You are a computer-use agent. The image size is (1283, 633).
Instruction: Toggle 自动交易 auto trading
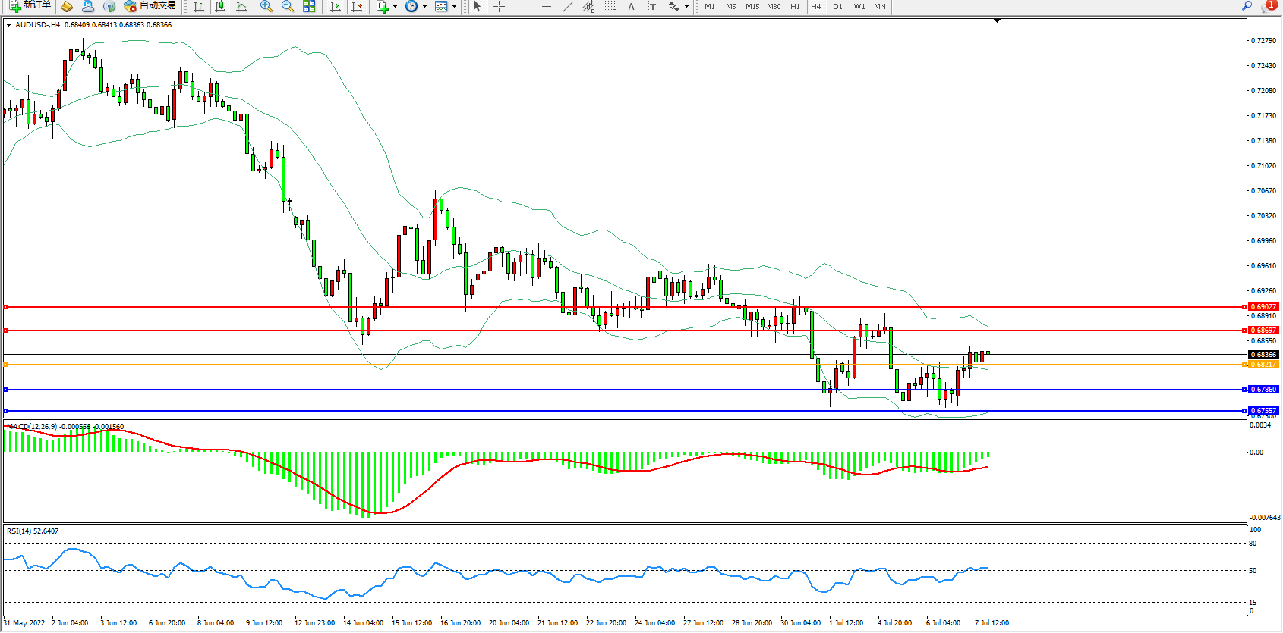click(150, 6)
